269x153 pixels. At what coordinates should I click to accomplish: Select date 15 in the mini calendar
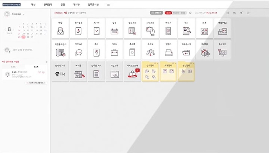24,30
